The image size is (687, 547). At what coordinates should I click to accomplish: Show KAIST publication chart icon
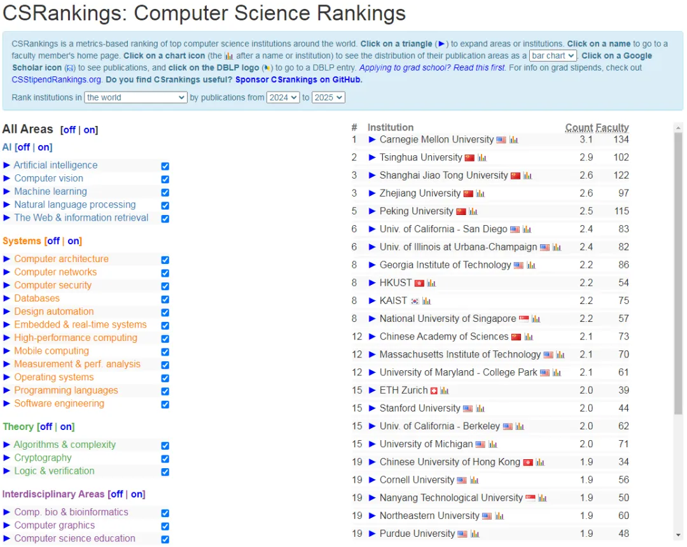click(x=426, y=301)
